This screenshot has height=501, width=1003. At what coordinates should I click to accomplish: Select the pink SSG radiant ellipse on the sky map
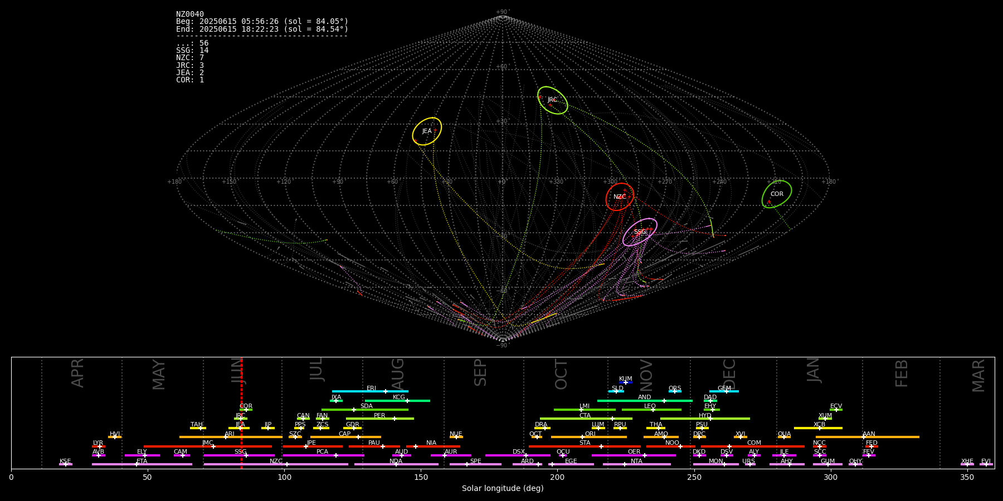pos(640,232)
